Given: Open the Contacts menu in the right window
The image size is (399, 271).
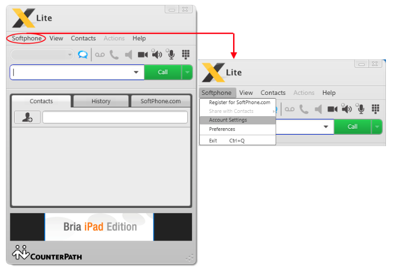Looking at the screenshot, I should pos(273,93).
